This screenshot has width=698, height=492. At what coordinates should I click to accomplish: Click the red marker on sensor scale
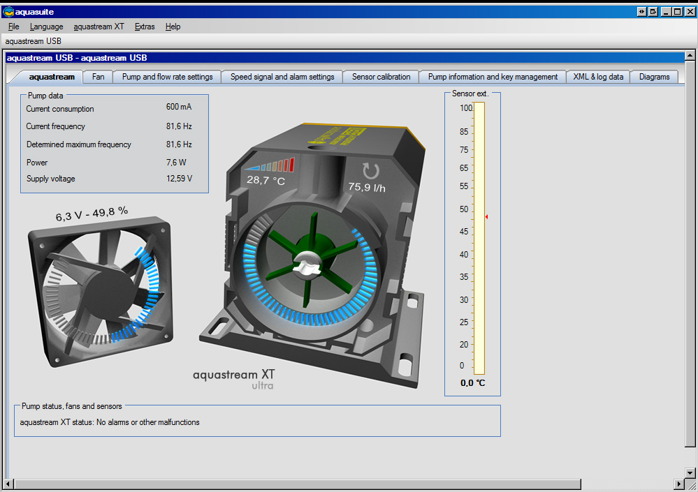[x=486, y=217]
